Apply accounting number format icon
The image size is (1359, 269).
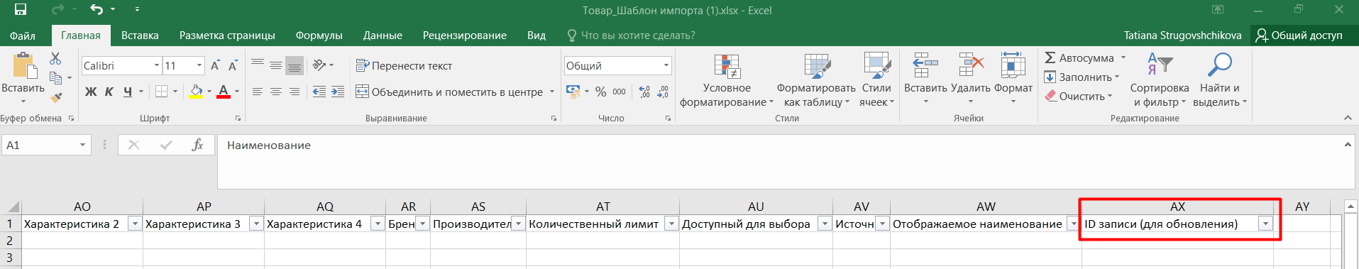point(573,92)
